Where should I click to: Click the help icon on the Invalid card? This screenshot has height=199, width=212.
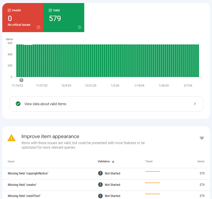coord(38,27)
